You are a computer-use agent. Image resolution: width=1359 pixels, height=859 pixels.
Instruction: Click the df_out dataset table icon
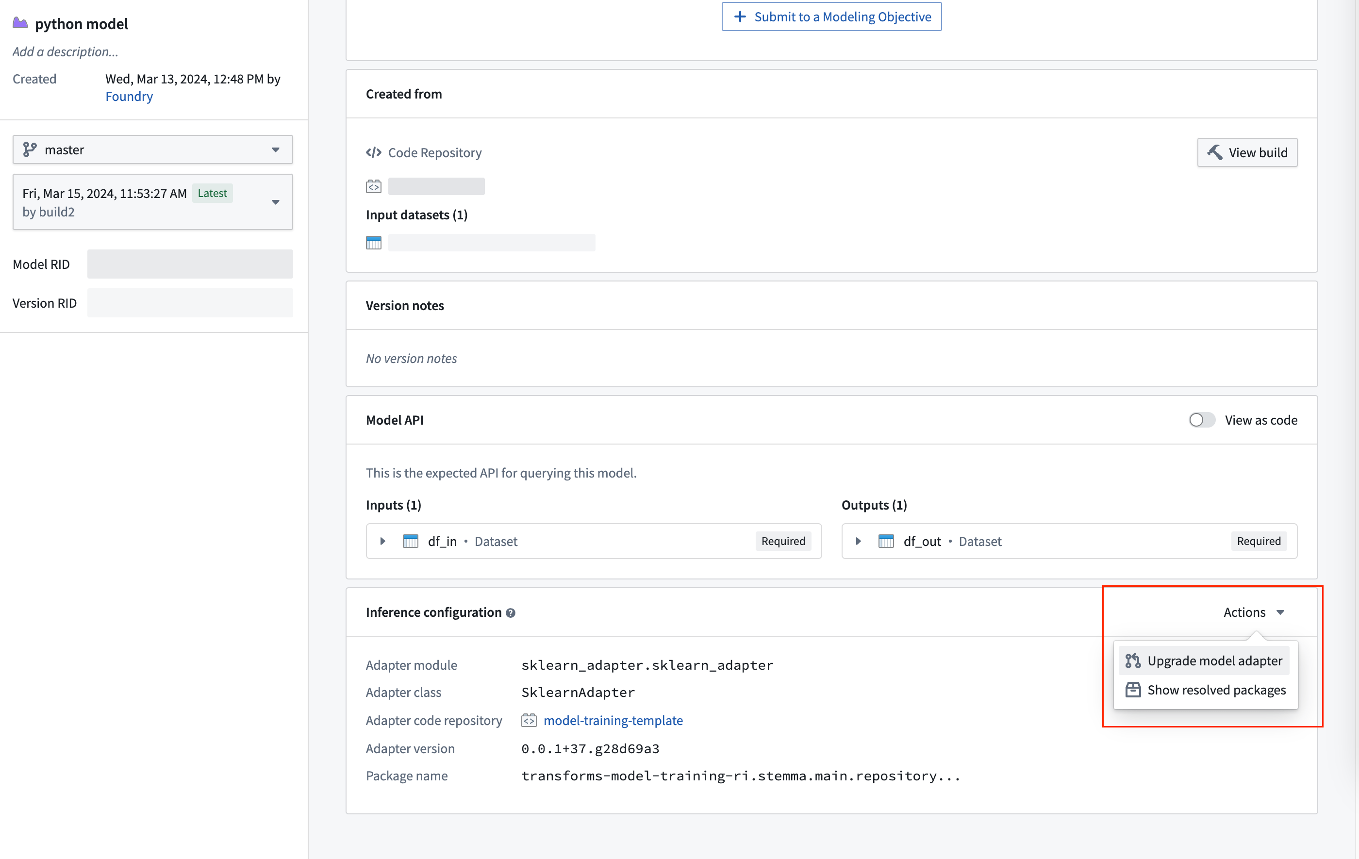pos(887,541)
